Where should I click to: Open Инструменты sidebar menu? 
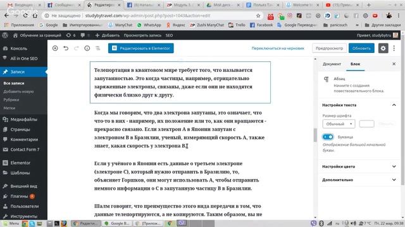tap(23, 216)
